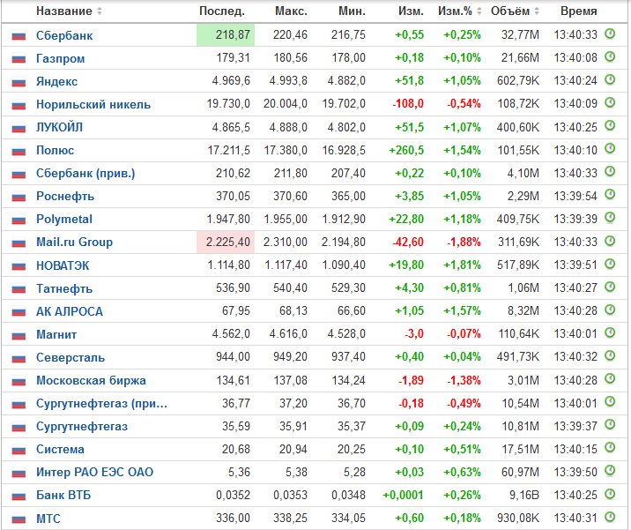Viewport: 631px width, 530px height.
Task: Open the Система stock link
Action: pyautogui.click(x=60, y=449)
